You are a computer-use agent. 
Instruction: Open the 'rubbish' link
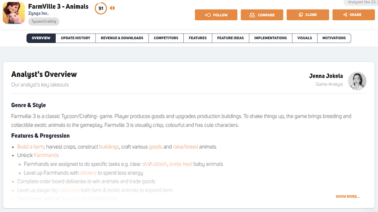pos(159,164)
